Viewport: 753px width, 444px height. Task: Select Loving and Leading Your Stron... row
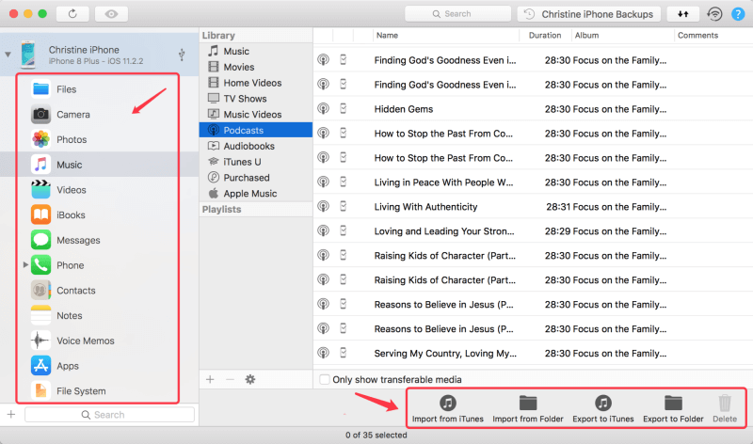pyautogui.click(x=533, y=231)
